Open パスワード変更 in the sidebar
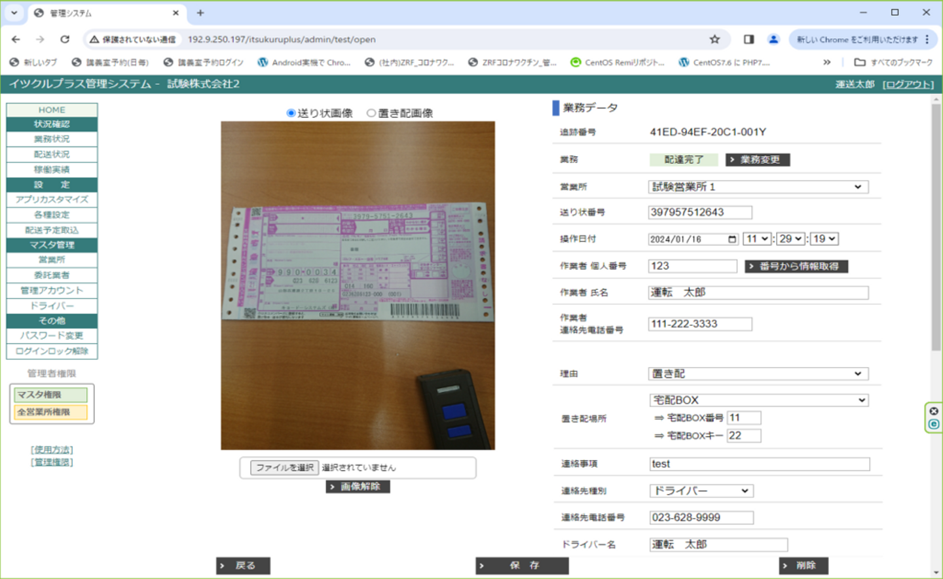 52,336
